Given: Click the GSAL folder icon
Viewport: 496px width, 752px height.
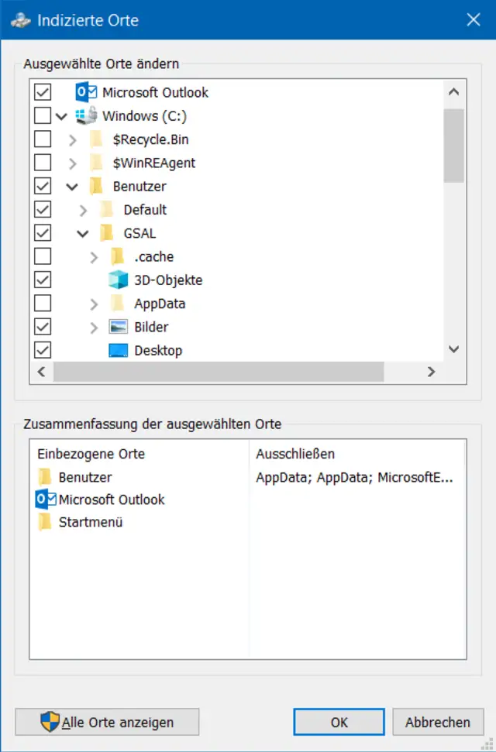Looking at the screenshot, I should click(107, 233).
